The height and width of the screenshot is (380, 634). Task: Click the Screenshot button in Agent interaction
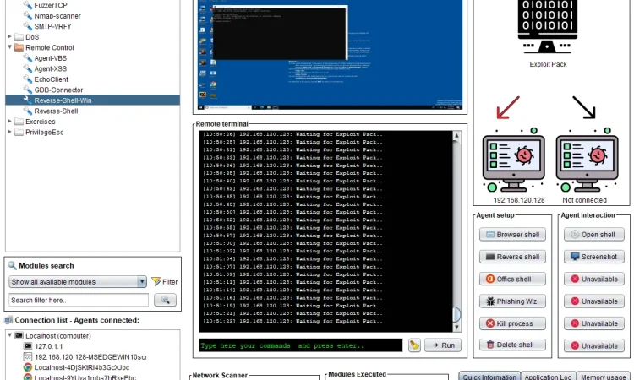594,257
